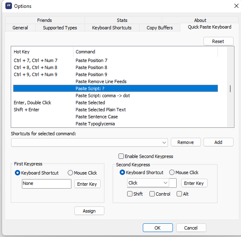Open the About tab

(x=200, y=20)
